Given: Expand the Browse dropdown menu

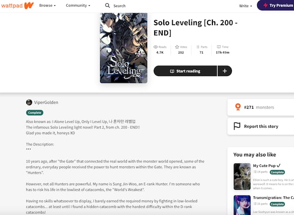Looking at the screenshot, I should [47, 6].
